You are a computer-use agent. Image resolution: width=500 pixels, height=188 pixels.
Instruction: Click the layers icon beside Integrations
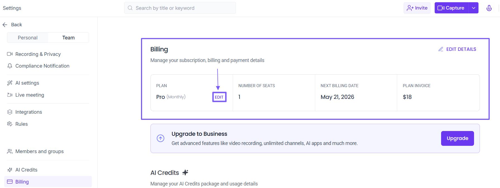tap(10, 112)
